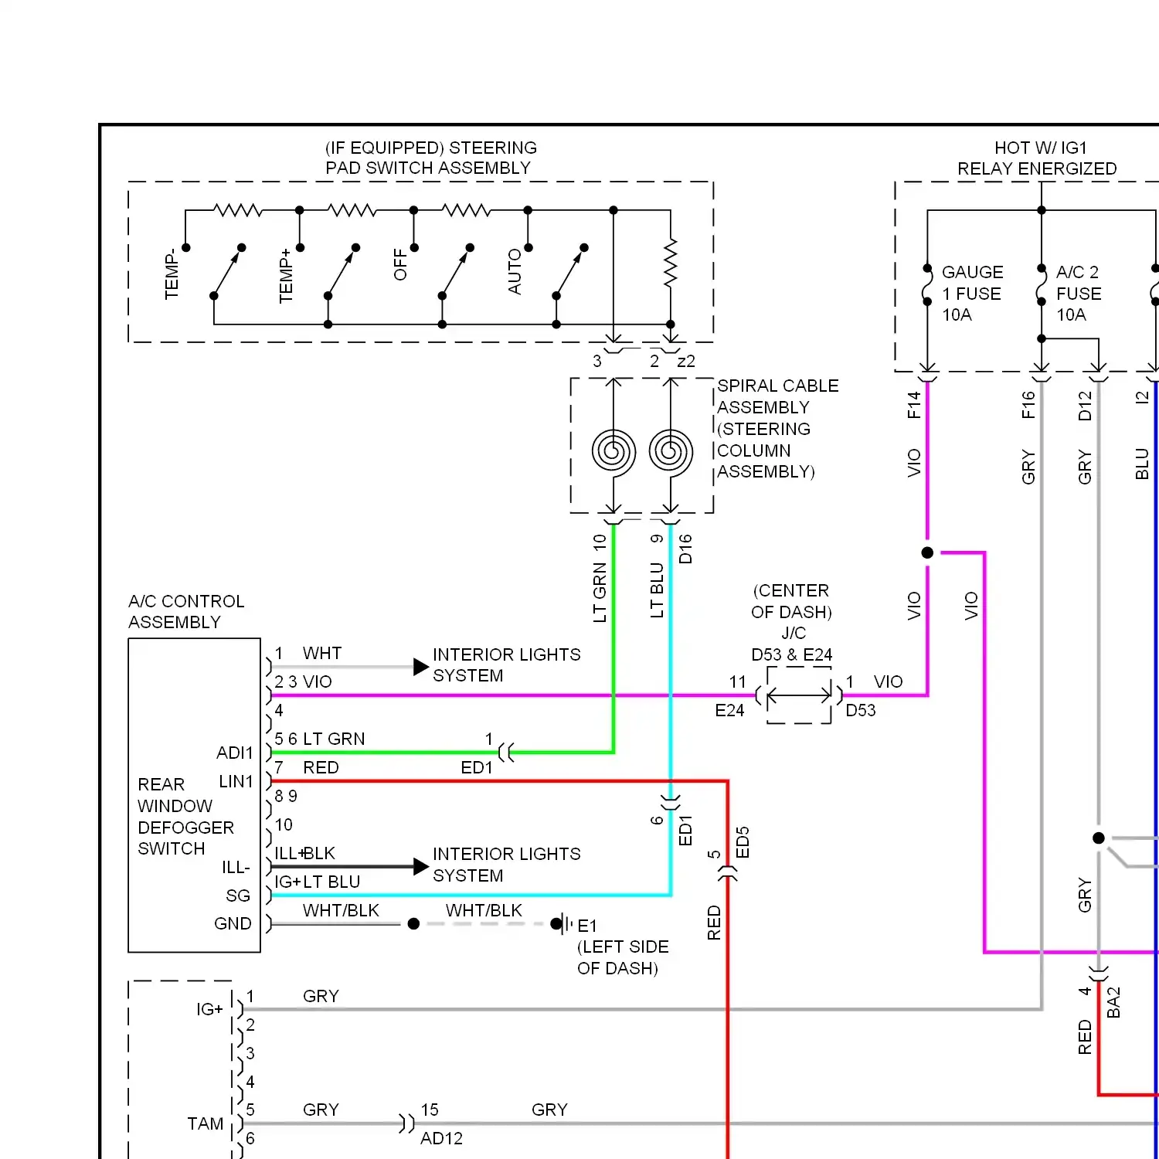This screenshot has height=1159, width=1159.
Task: Click the arrowhead on the WHT wire
Action: pyautogui.click(x=421, y=667)
